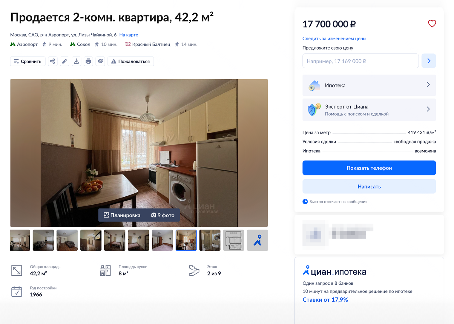Switch to Планировка view on photo
The height and width of the screenshot is (324, 454).
(x=122, y=215)
